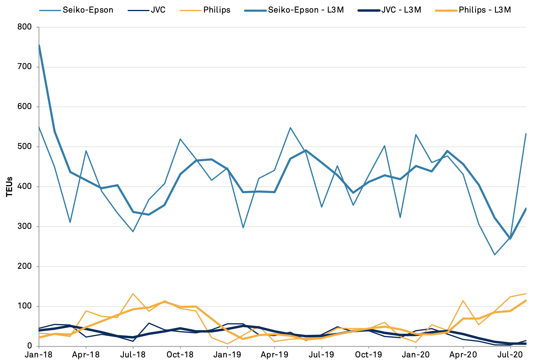Toggle the Philips - L3M legend label
Image resolution: width=544 pixels, height=364 pixels.
pyautogui.click(x=485, y=10)
